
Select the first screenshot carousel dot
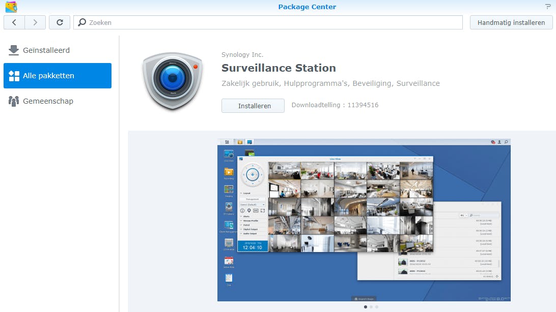pyautogui.click(x=366, y=307)
